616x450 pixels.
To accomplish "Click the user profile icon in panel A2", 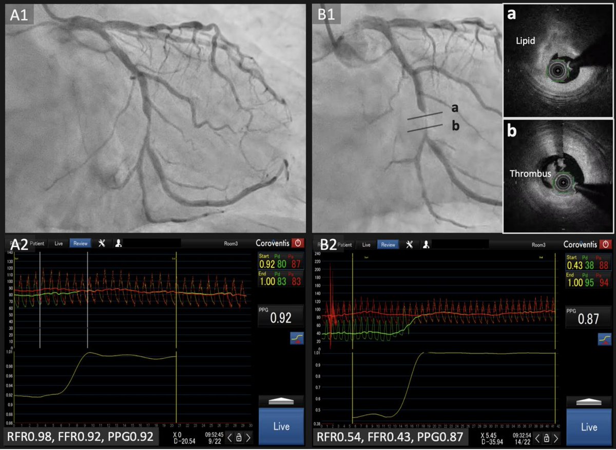I will 118,244.
